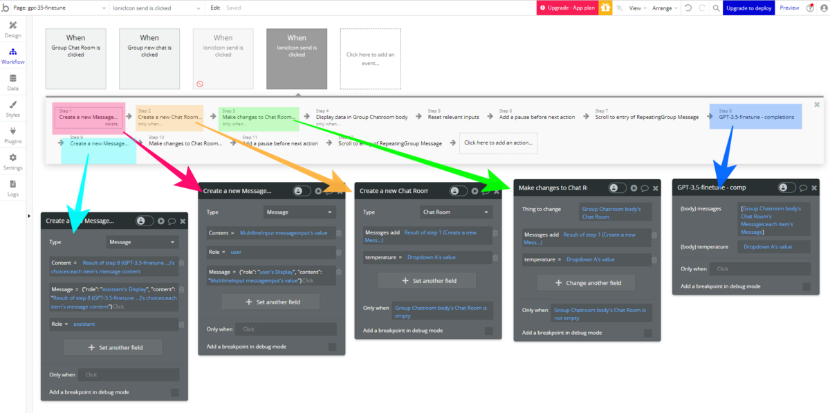Click play icon in user-role Create Message panel

pos(318,191)
